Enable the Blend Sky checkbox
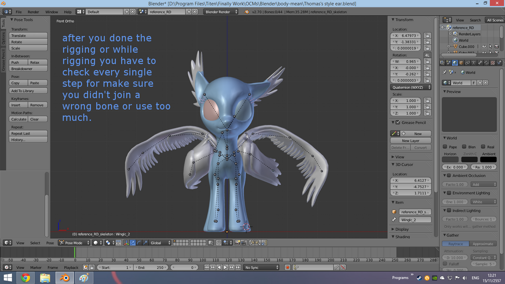Image resolution: width=505 pixels, height=284 pixels. (464, 147)
